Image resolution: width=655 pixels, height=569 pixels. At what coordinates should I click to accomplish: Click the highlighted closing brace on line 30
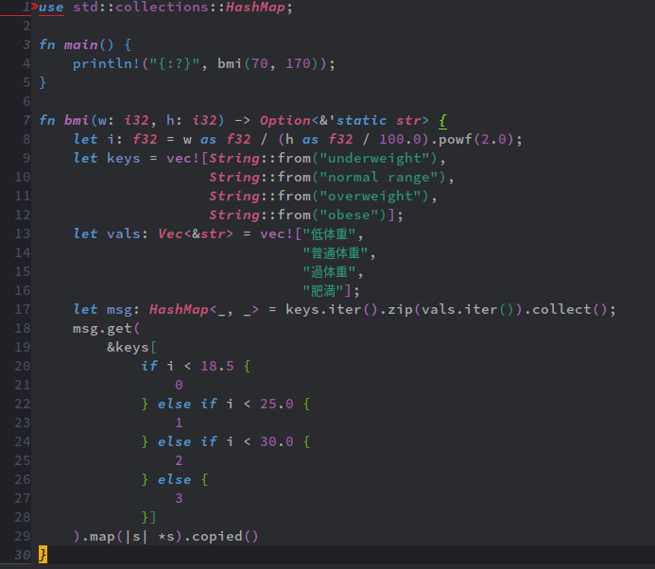point(43,555)
